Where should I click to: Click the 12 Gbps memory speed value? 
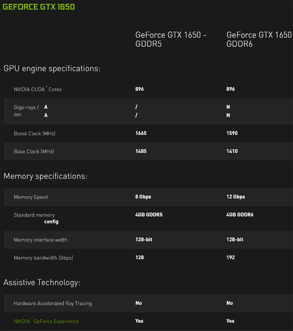(x=236, y=197)
